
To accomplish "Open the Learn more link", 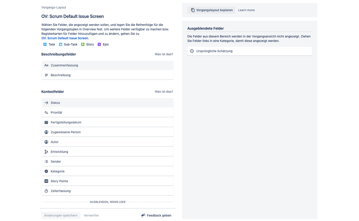I will pyautogui.click(x=246, y=10).
